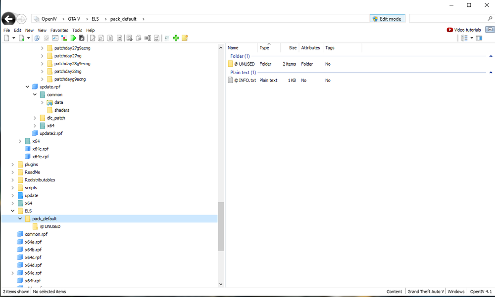Open the new-file dropdown arrow
This screenshot has height=297, width=495.
(13, 38)
